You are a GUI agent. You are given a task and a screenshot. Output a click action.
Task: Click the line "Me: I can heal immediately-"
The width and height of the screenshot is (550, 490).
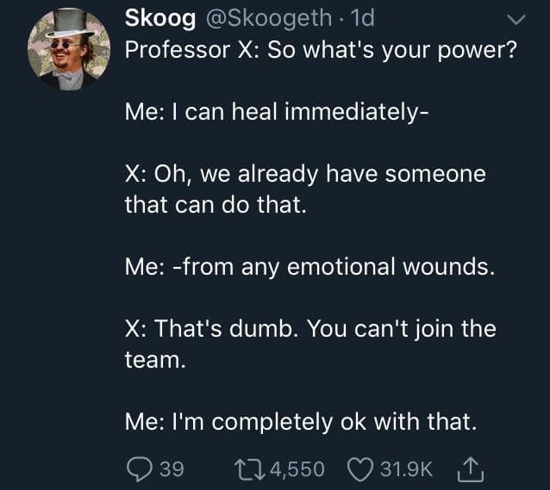277,112
